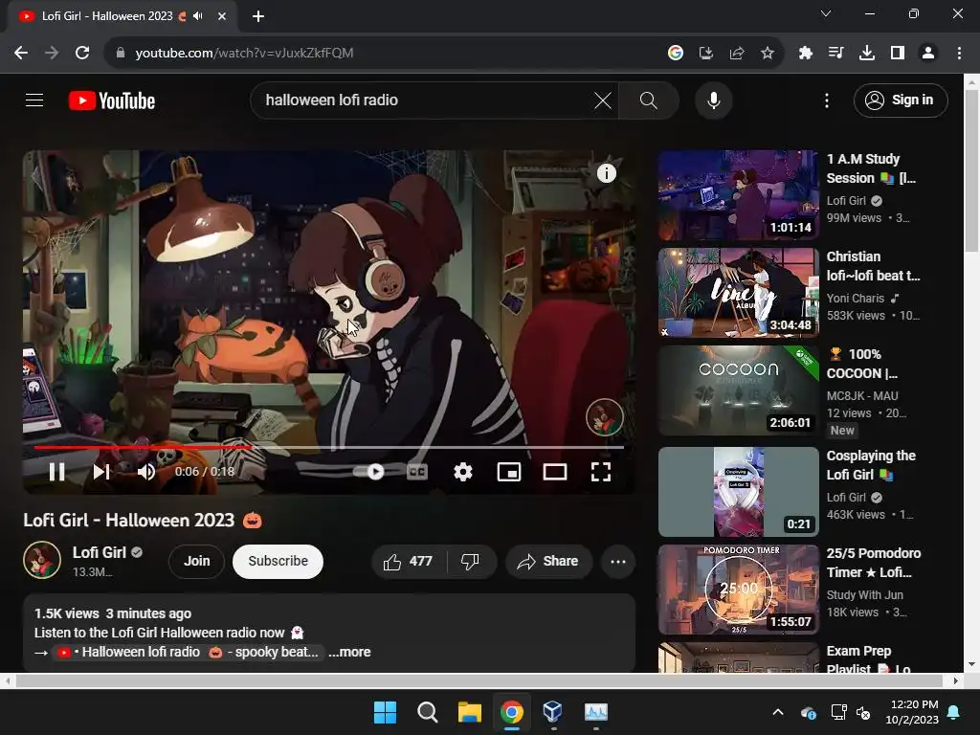Viewport: 980px width, 735px height.
Task: Open tab search chevron
Action: coord(826,13)
